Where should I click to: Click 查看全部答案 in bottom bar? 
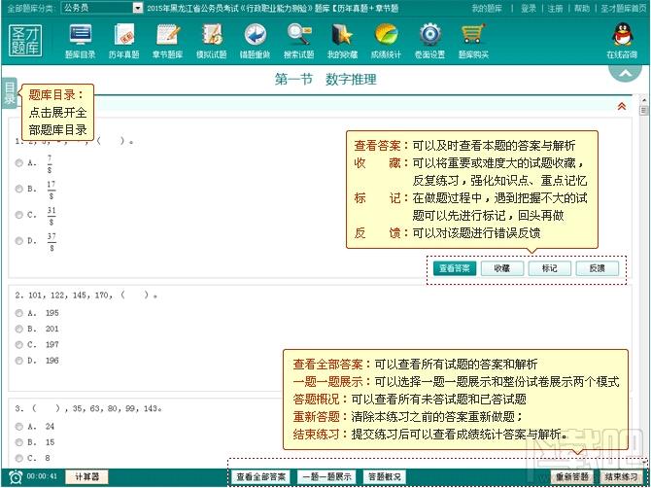pyautogui.click(x=260, y=476)
